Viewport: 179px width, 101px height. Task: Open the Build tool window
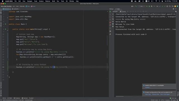[31, 98]
